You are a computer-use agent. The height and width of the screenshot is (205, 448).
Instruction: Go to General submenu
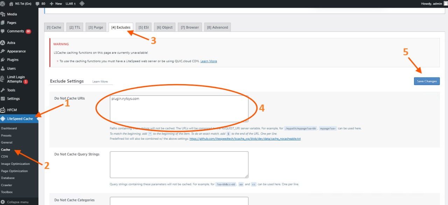pyautogui.click(x=7, y=142)
